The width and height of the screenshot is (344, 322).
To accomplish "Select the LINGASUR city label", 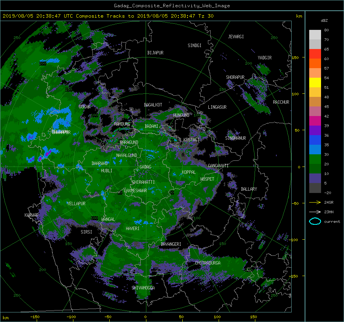I will (217, 107).
